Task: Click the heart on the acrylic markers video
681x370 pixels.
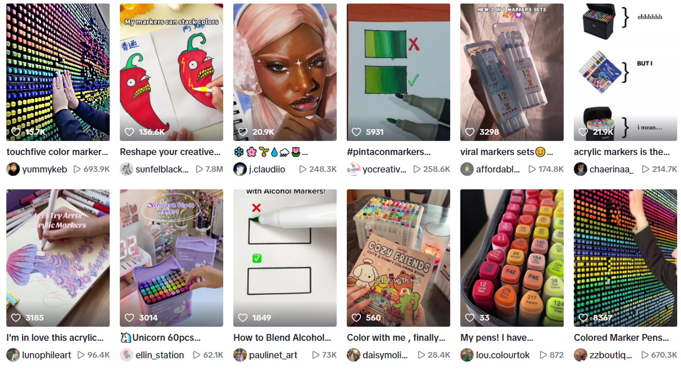Action: tap(584, 132)
